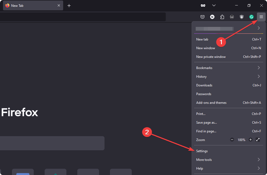The width and height of the screenshot is (267, 175).
Task: Click the Extensions puzzle-piece icon
Action: click(222, 17)
